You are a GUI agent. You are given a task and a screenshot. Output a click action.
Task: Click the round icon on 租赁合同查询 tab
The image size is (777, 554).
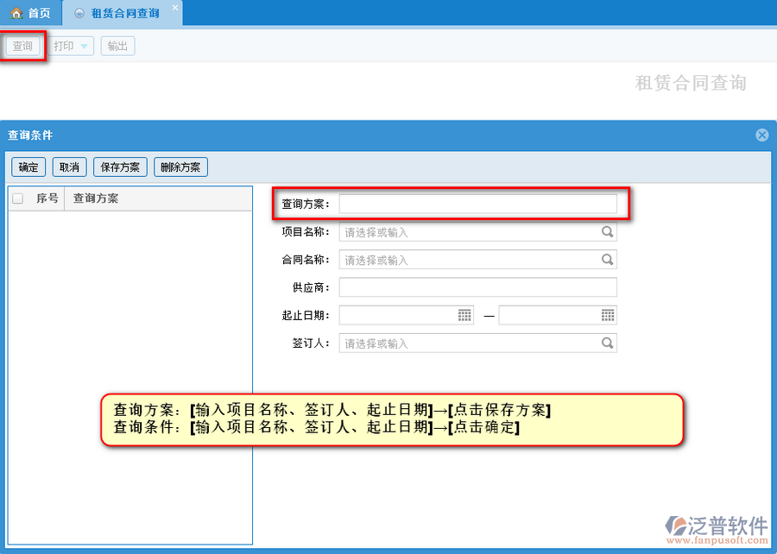tap(79, 13)
